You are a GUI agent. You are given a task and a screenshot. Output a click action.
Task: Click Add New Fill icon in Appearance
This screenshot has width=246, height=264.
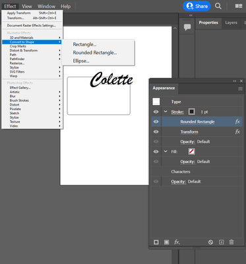(x=166, y=242)
